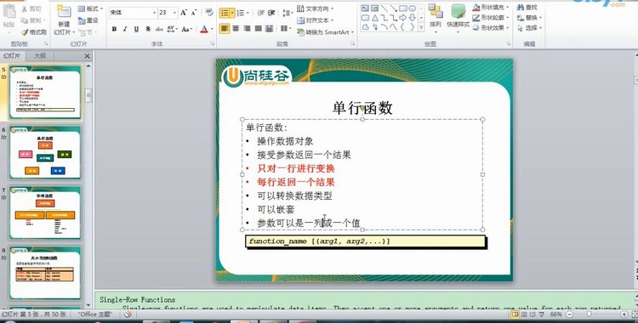
Task: Align text left in paragraph group
Action: click(x=225, y=29)
